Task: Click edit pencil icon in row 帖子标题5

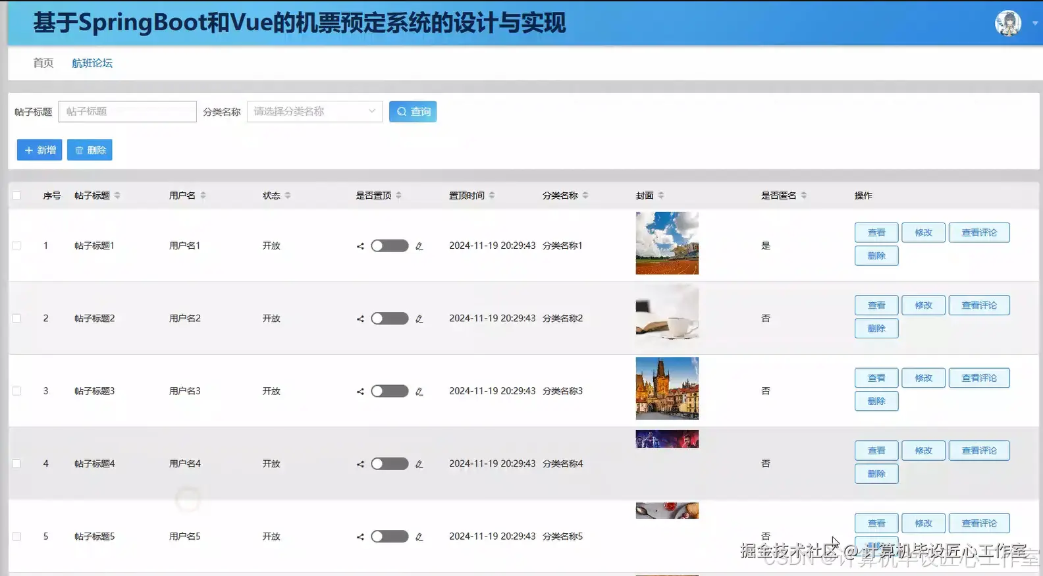Action: (419, 537)
